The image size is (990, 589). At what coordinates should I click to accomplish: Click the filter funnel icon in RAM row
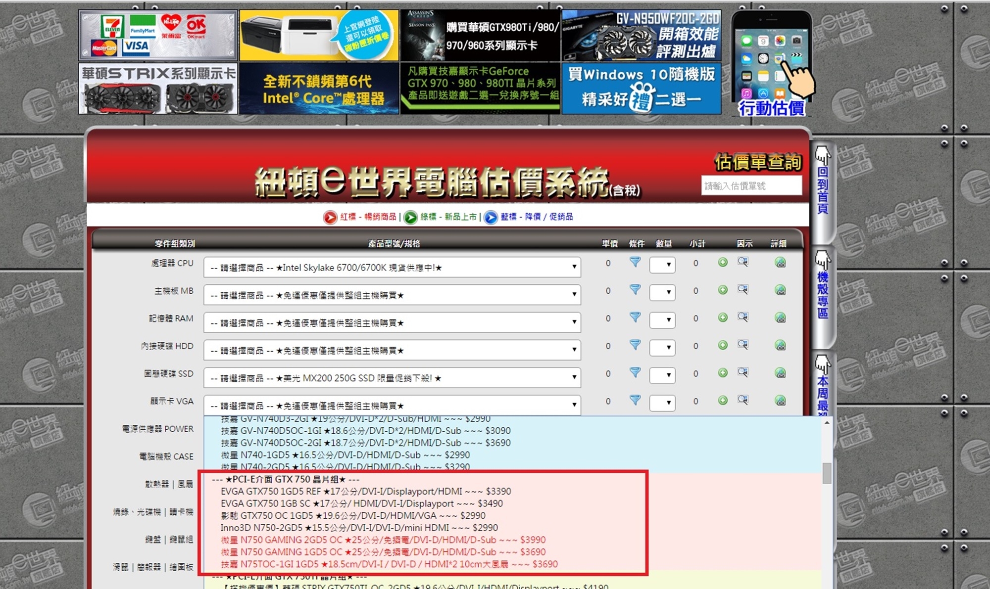click(635, 317)
